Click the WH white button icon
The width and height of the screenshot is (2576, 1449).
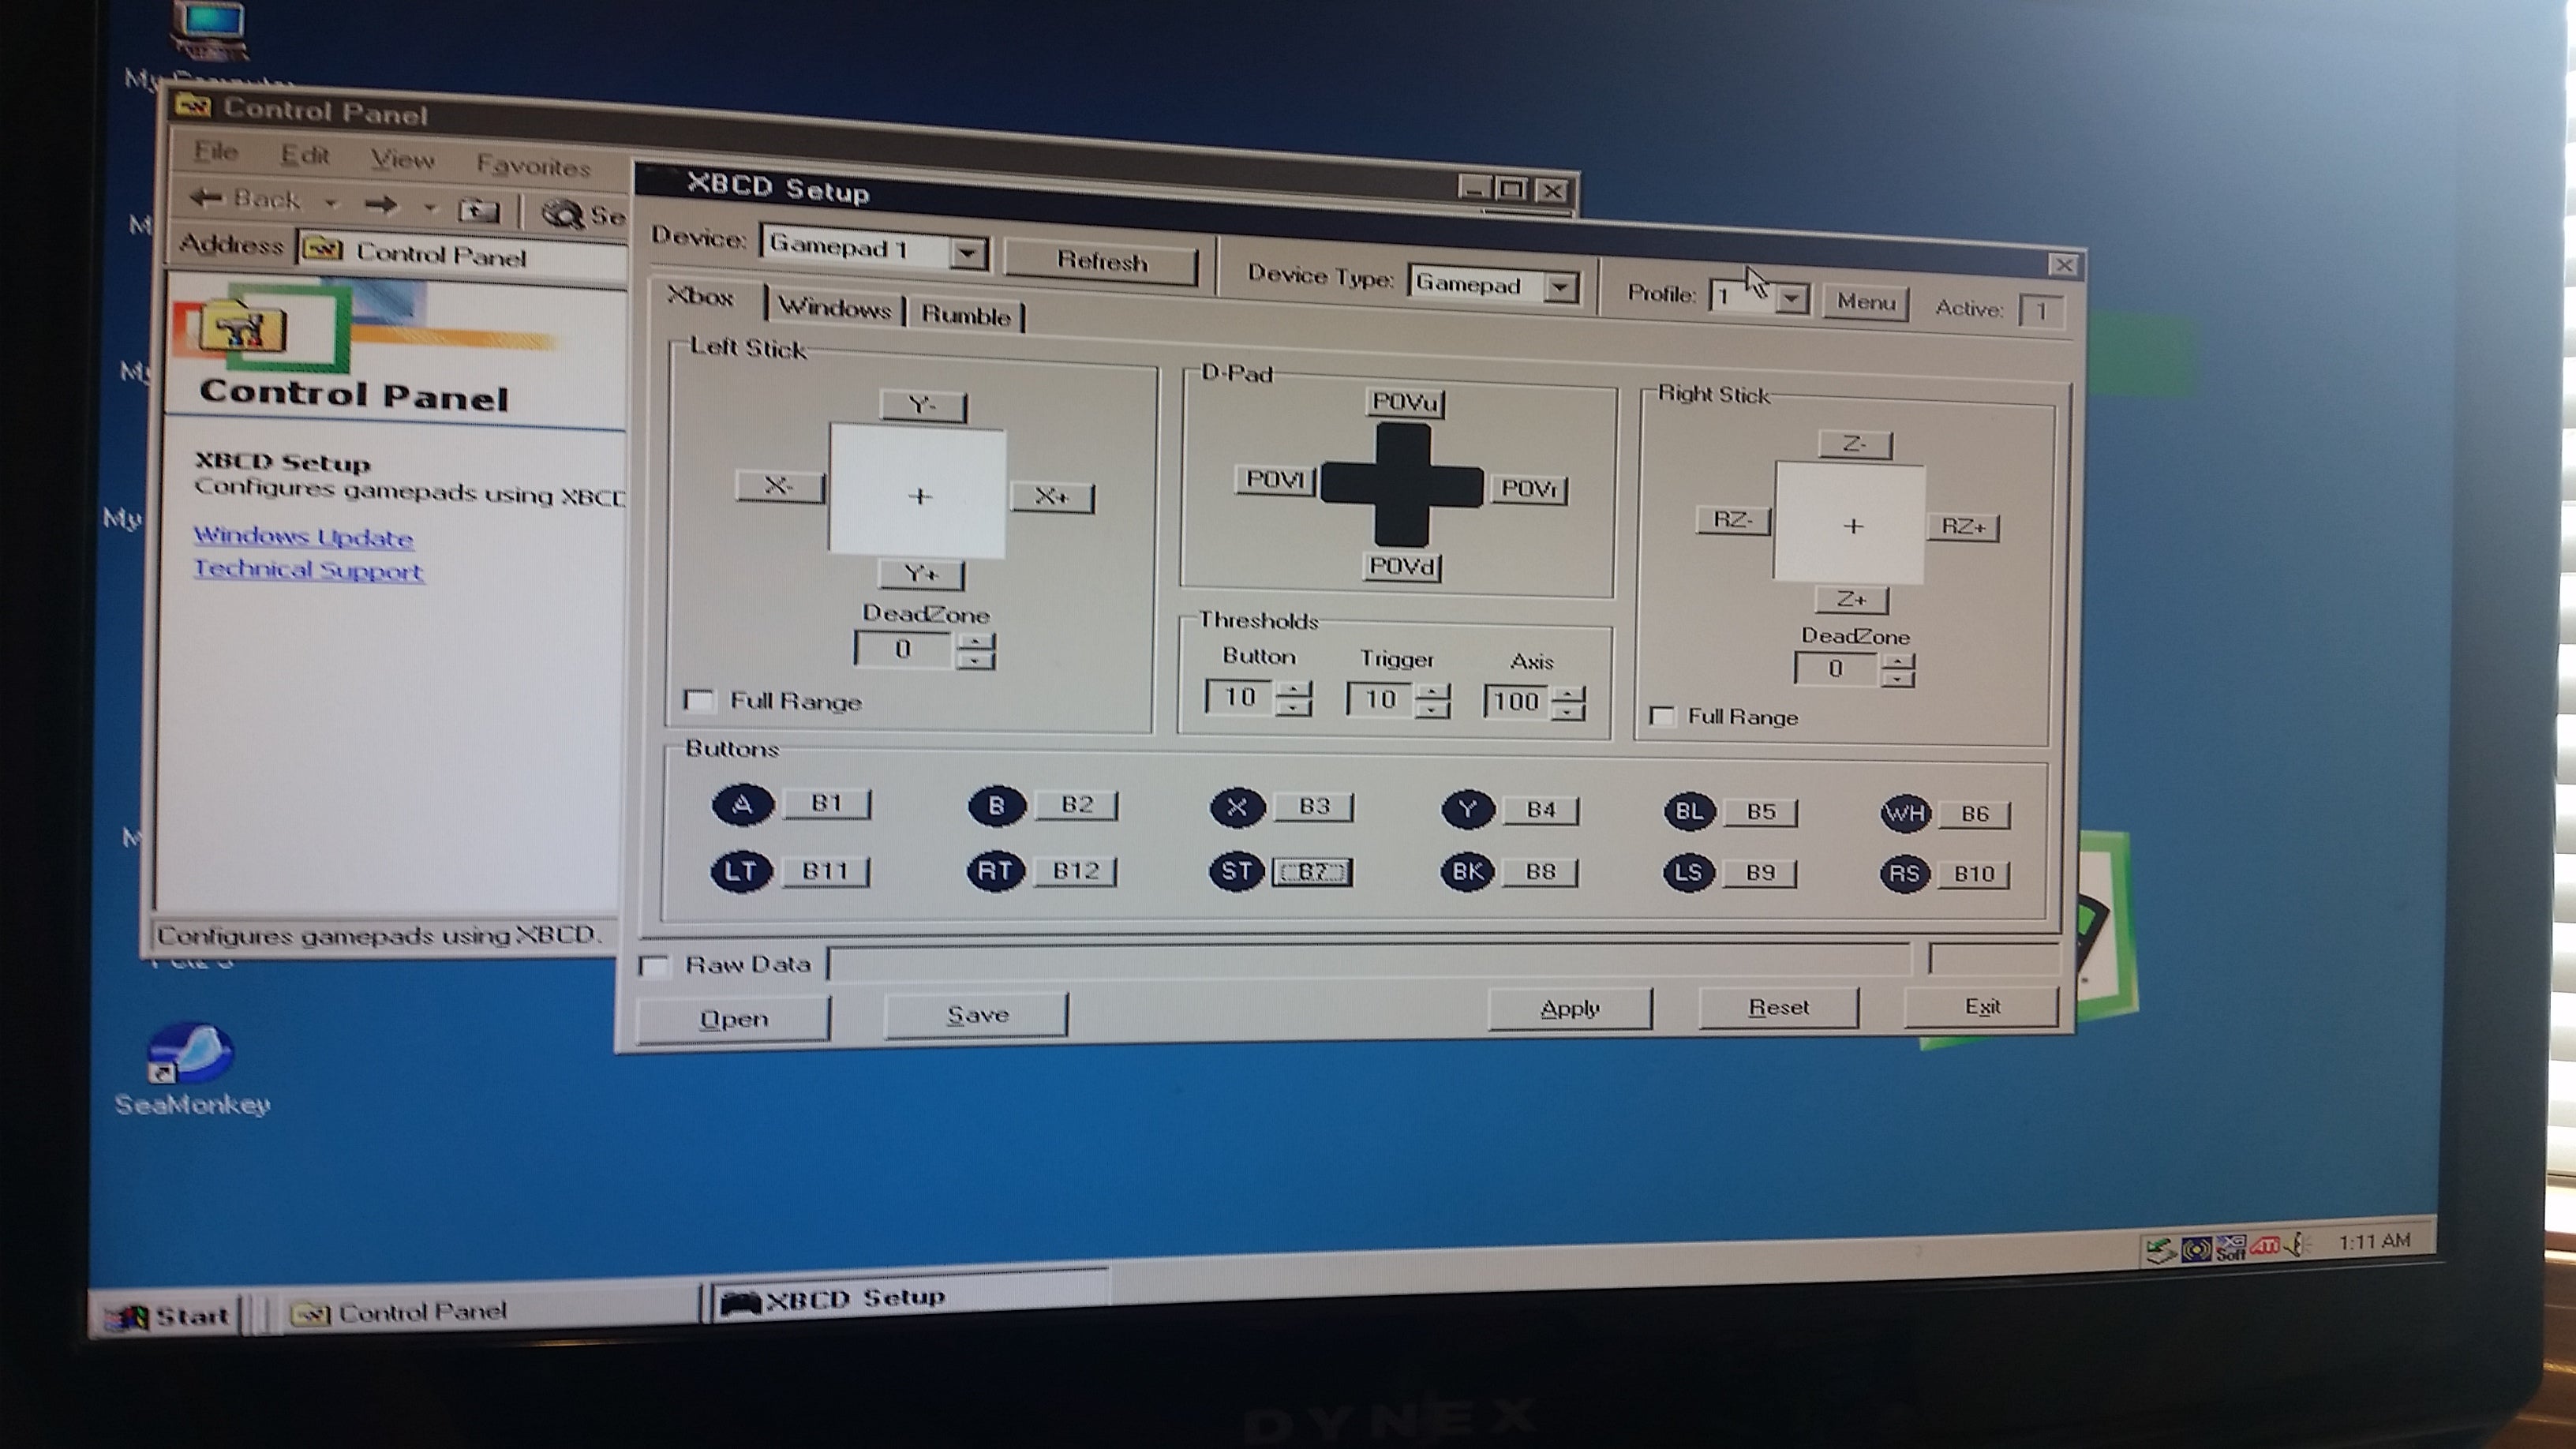[1905, 813]
